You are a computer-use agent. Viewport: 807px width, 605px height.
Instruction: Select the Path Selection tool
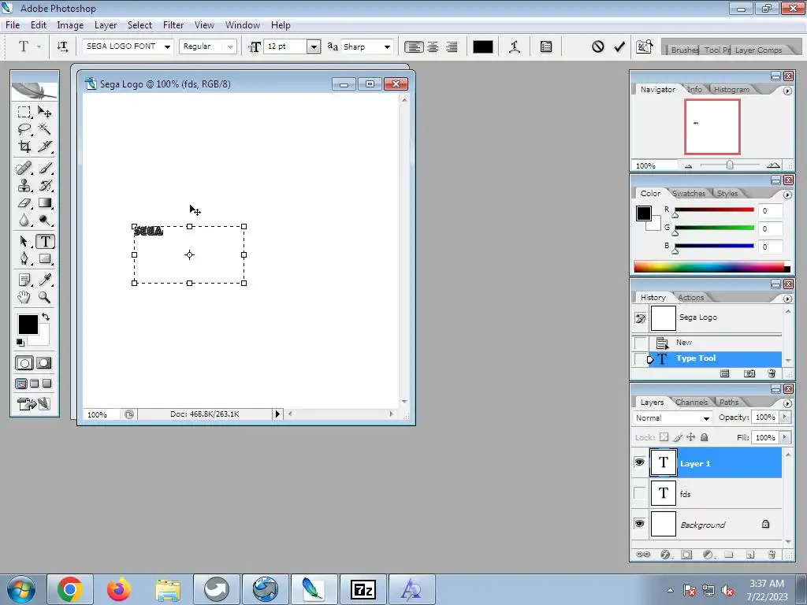pos(24,241)
